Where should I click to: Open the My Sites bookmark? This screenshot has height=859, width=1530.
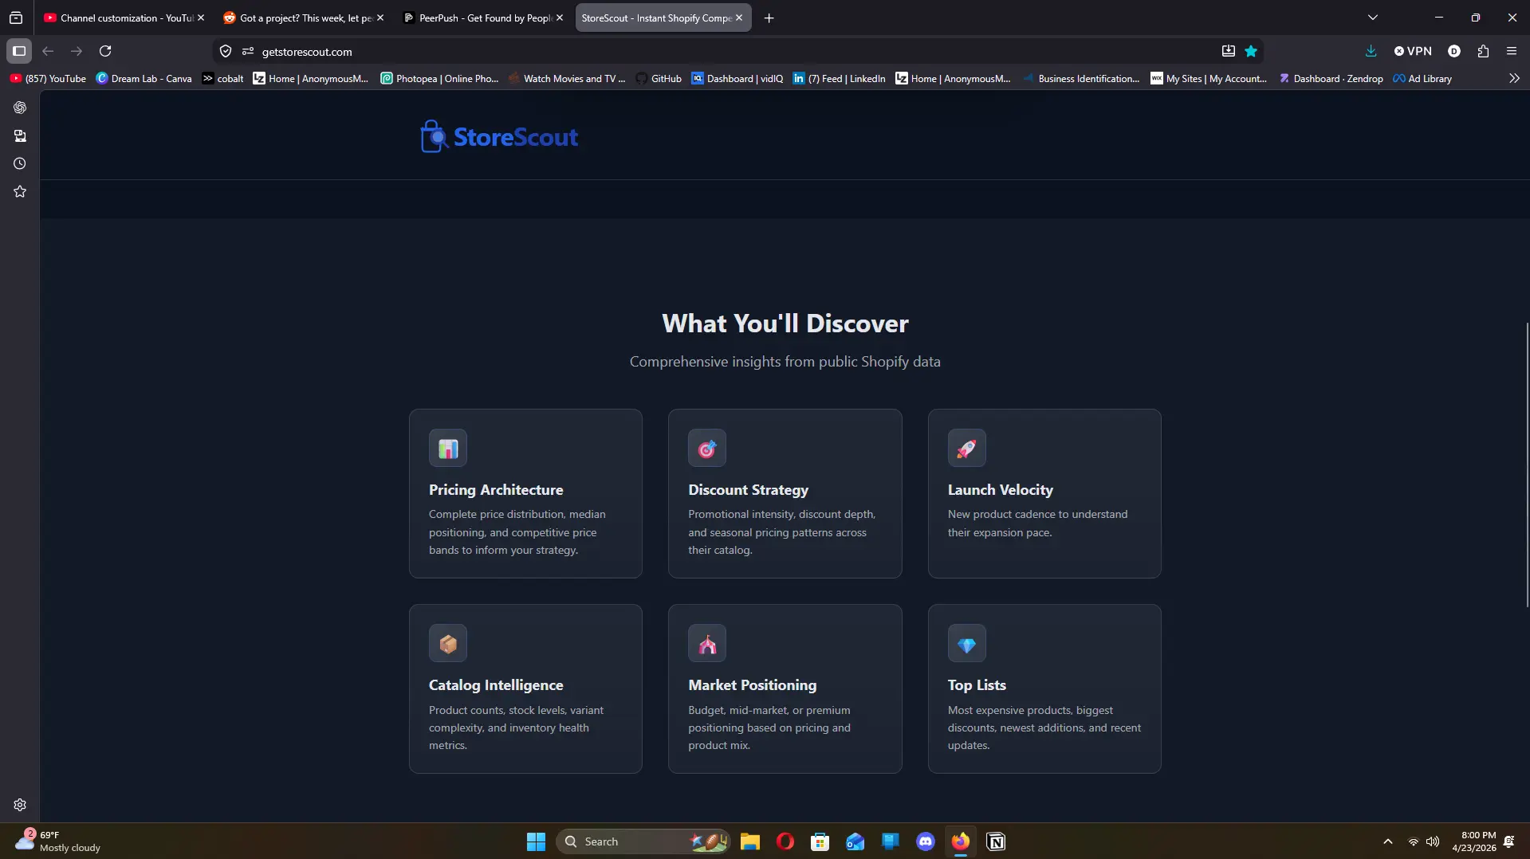pos(1209,78)
